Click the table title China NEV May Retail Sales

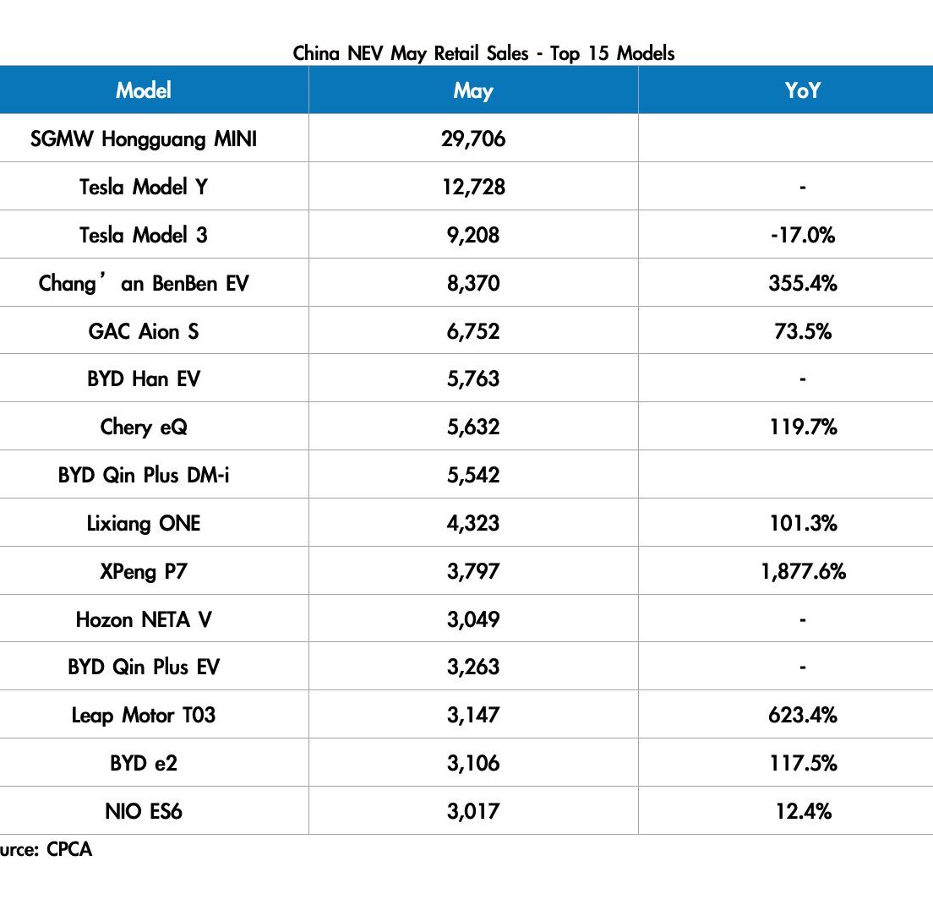point(411,53)
